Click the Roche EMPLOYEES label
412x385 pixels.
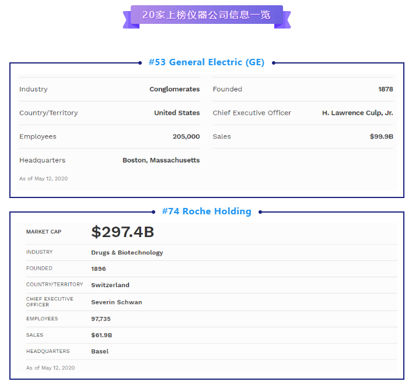(42, 319)
